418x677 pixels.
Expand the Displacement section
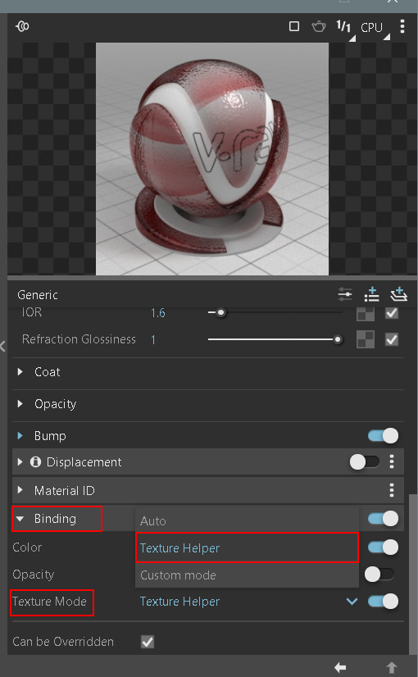tap(20, 462)
